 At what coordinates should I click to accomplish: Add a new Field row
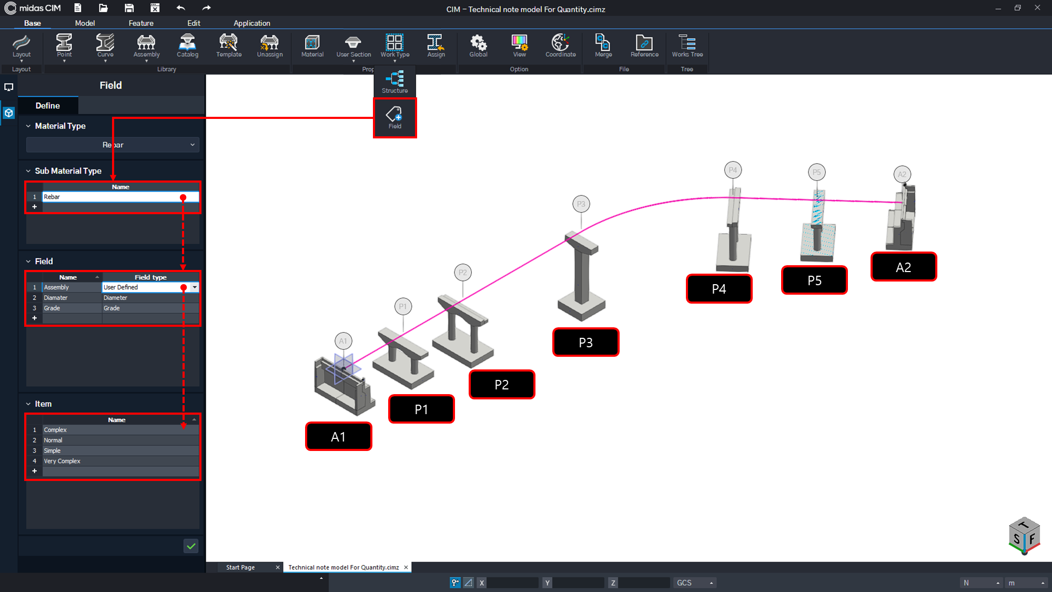pyautogui.click(x=35, y=318)
